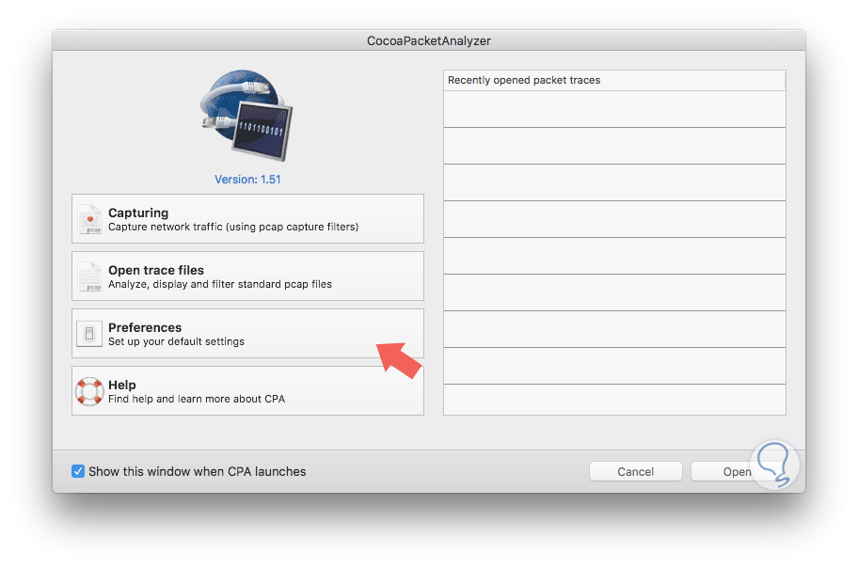Click the Cancel button
858x568 pixels.
coord(635,471)
